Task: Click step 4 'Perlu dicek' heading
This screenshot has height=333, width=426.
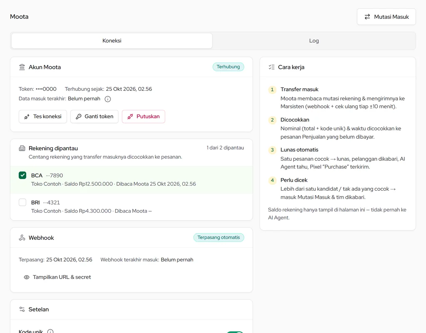Action: [x=294, y=180]
